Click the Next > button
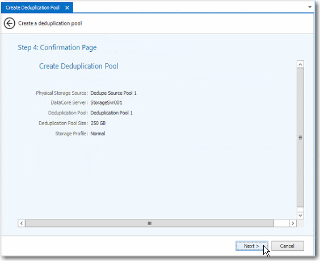The height and width of the screenshot is (261, 320). pyautogui.click(x=251, y=246)
